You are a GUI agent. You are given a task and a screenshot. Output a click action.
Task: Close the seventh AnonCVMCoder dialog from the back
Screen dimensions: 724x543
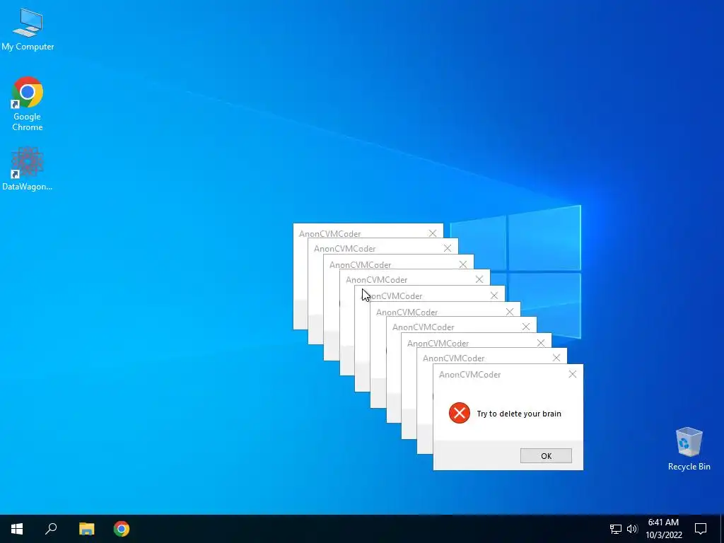[526, 327]
